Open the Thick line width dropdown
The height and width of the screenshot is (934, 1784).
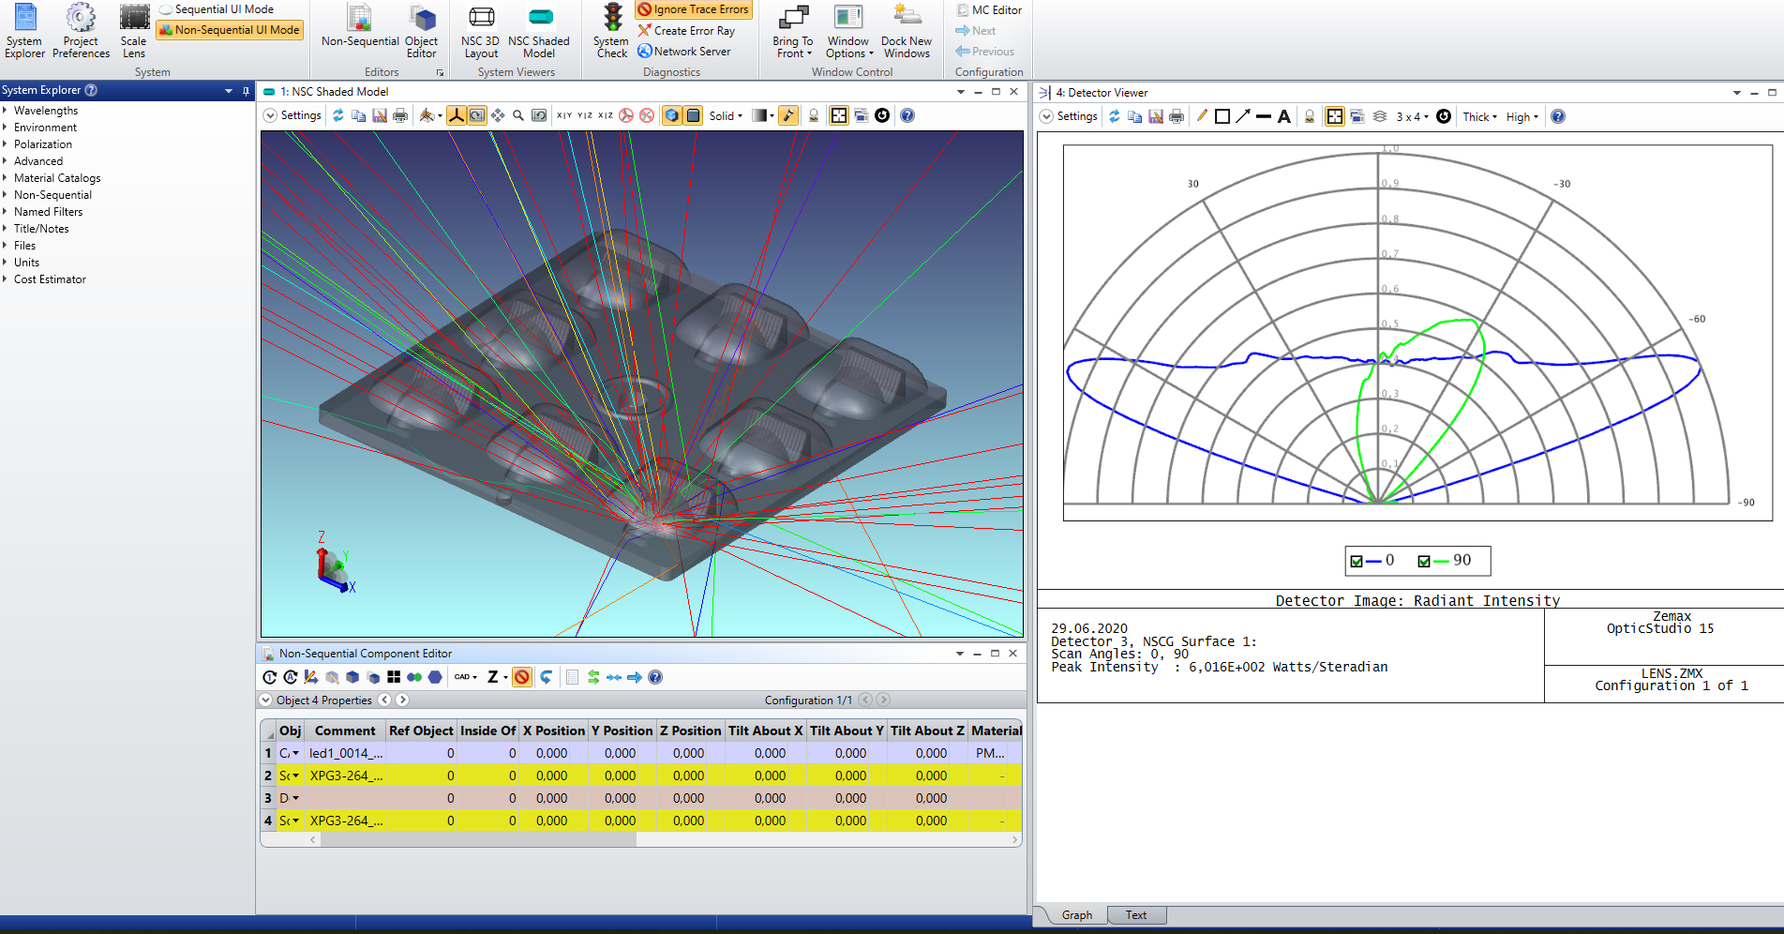click(x=1480, y=116)
